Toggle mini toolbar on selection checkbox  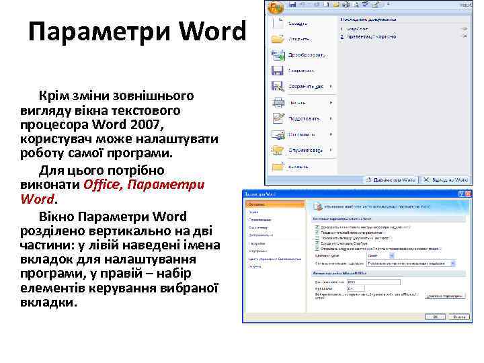point(317,227)
